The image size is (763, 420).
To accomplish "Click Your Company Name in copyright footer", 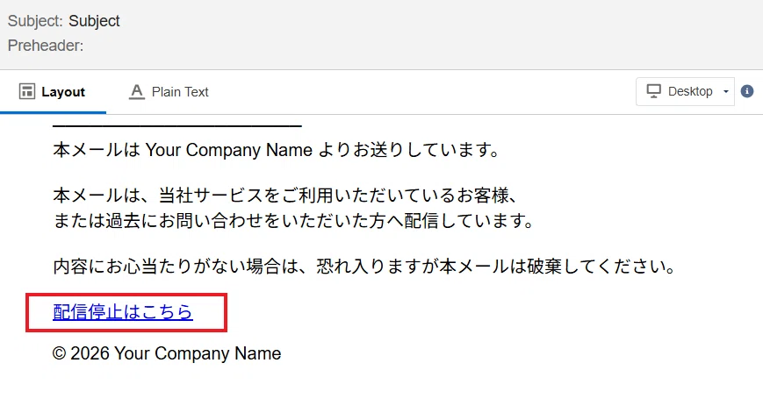I will [x=198, y=353].
